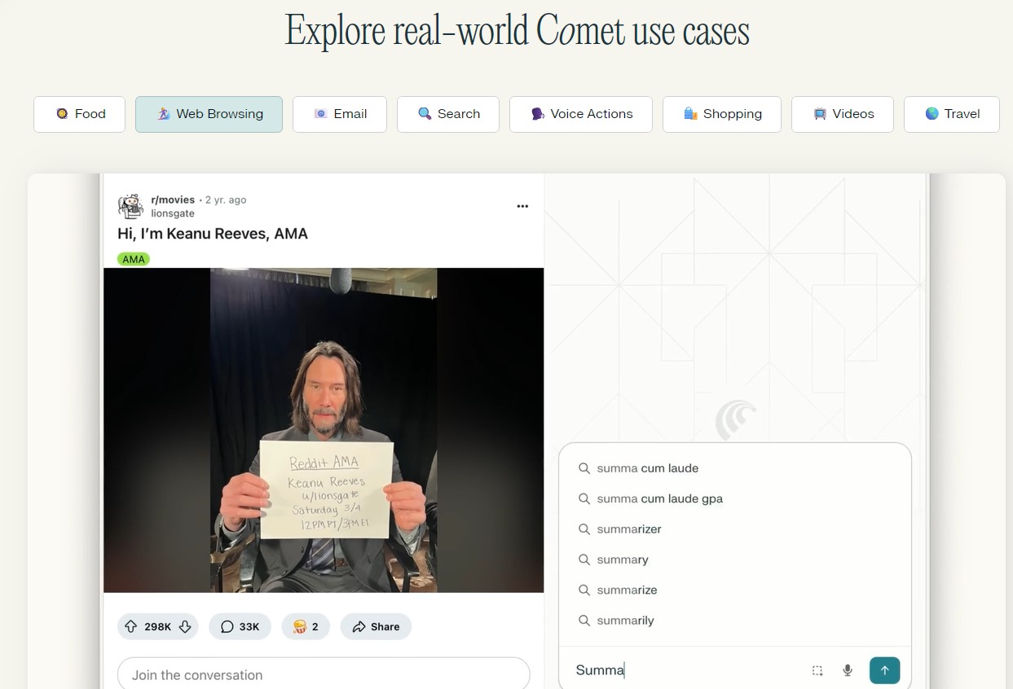Open the 33K comments button
Image resolution: width=1013 pixels, height=689 pixels.
click(x=240, y=626)
